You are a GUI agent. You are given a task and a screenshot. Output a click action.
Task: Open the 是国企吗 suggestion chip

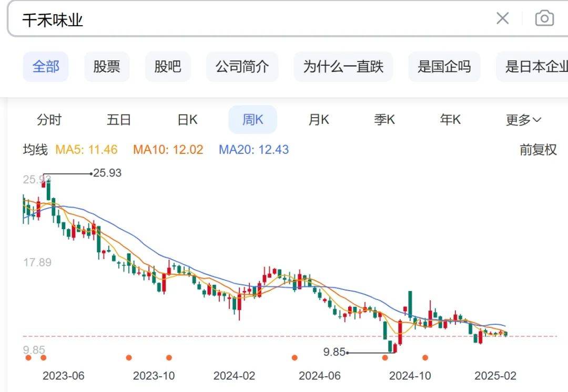click(444, 67)
